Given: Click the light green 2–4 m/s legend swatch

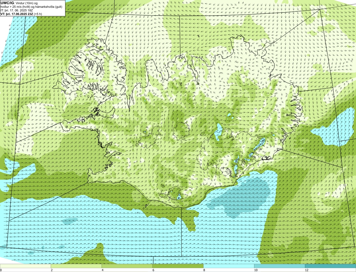Looking at the screenshot, I should 76,266.
